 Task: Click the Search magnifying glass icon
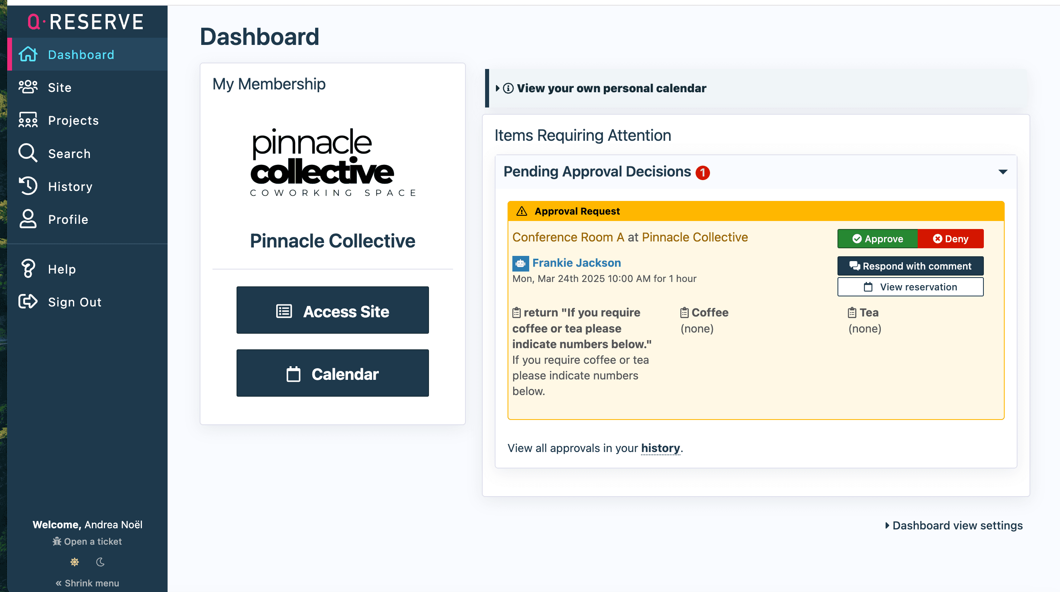(x=28, y=153)
